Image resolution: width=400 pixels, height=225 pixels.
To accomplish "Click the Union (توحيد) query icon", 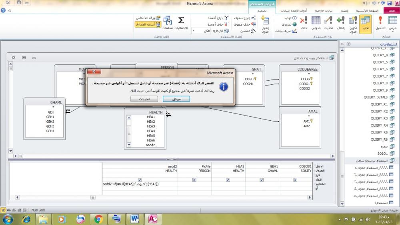I will pyautogui.click(x=290, y=18).
